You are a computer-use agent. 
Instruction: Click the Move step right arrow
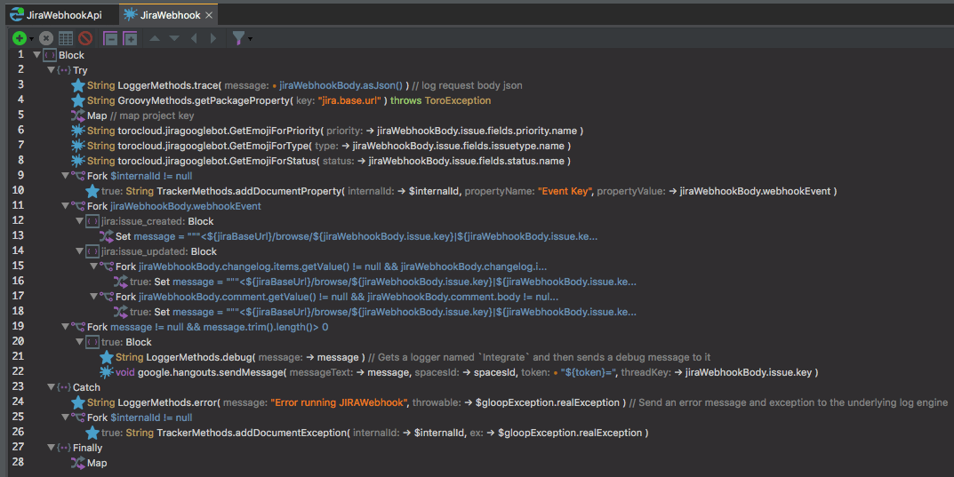[x=213, y=38]
